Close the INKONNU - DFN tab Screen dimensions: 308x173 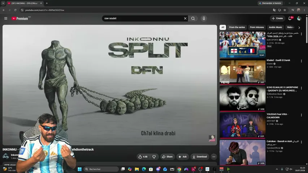[41, 3]
